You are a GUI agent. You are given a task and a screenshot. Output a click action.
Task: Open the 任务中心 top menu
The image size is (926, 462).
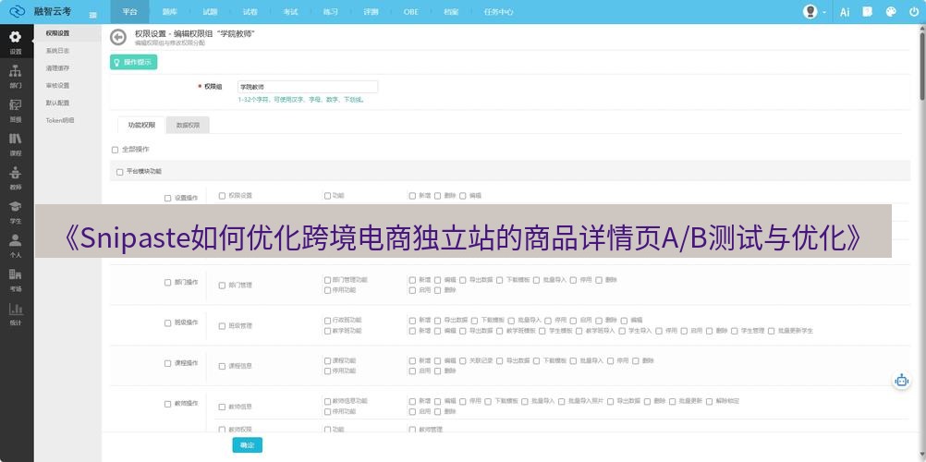[x=498, y=12]
